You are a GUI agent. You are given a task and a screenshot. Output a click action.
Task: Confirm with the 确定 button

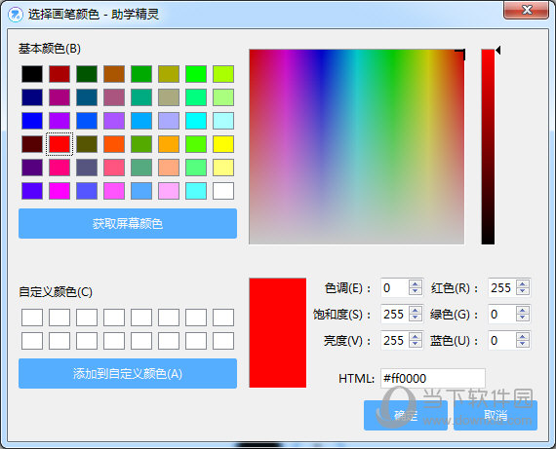(x=406, y=415)
